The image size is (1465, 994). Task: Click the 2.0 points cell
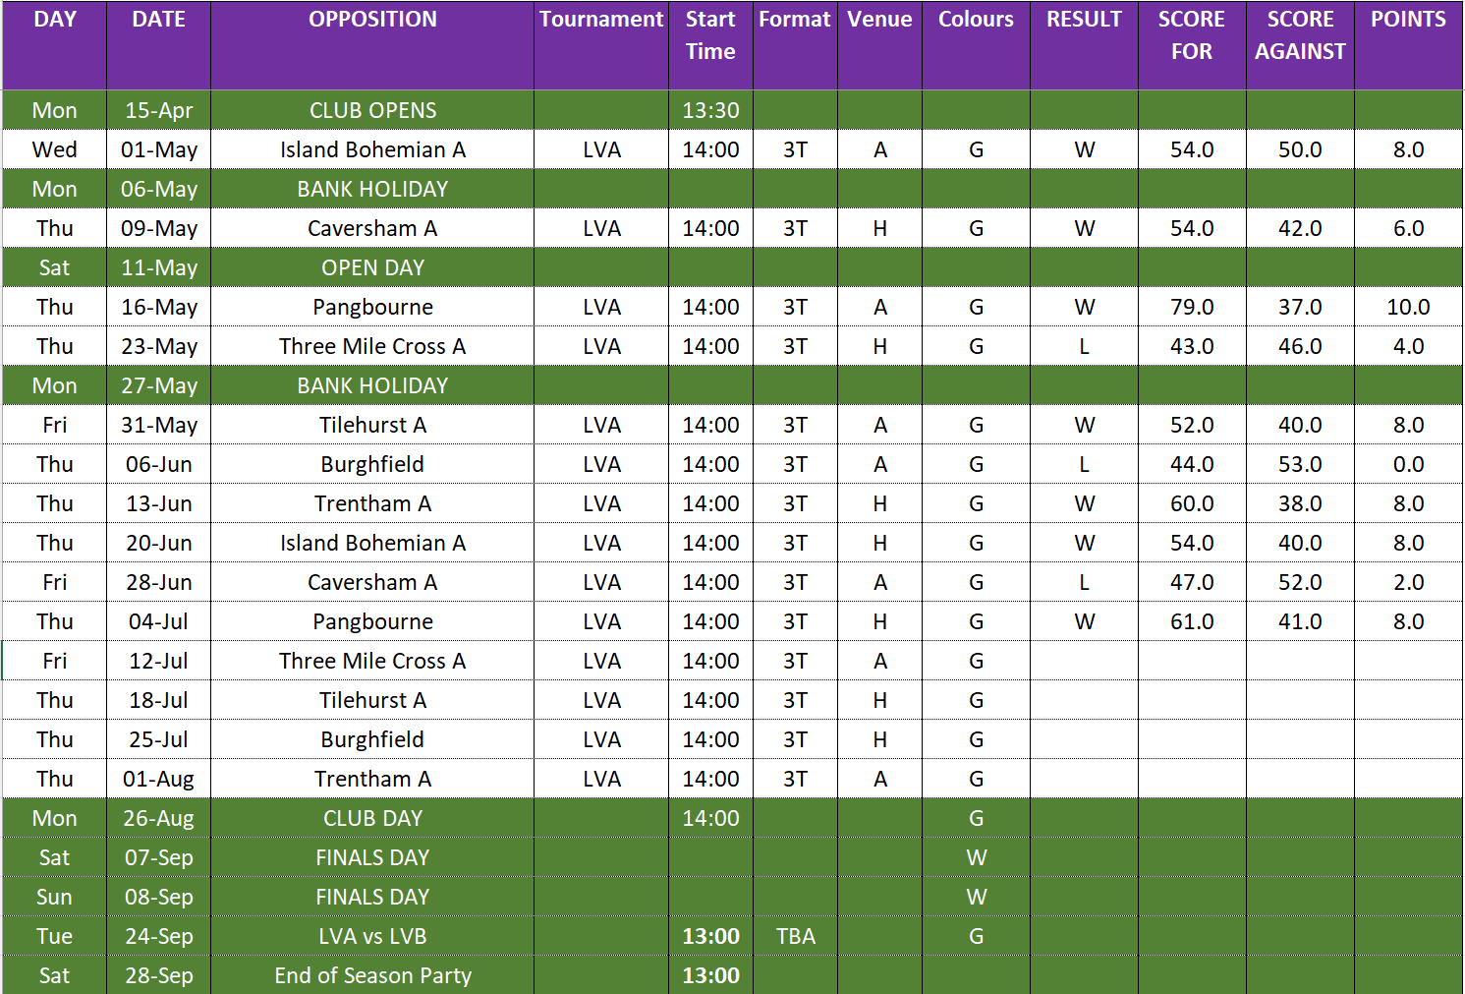click(x=1408, y=582)
